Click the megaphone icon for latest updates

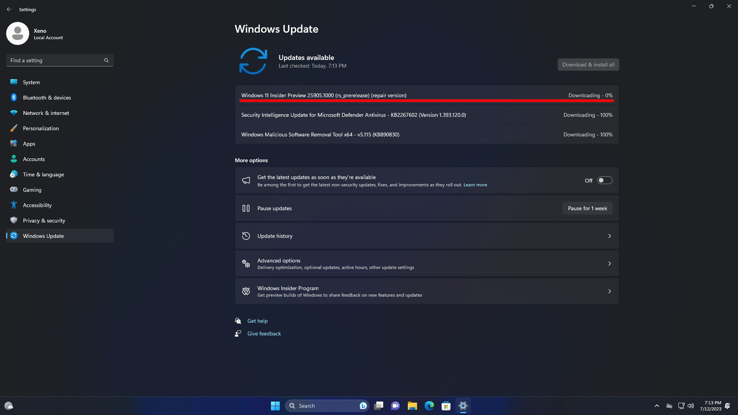point(246,180)
